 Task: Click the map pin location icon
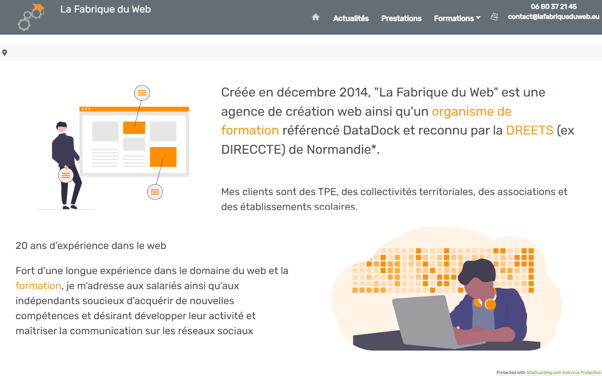click(x=5, y=53)
